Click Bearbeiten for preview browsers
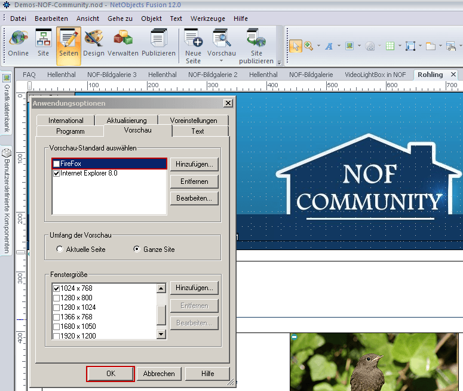This screenshot has width=463, height=391. [194, 198]
